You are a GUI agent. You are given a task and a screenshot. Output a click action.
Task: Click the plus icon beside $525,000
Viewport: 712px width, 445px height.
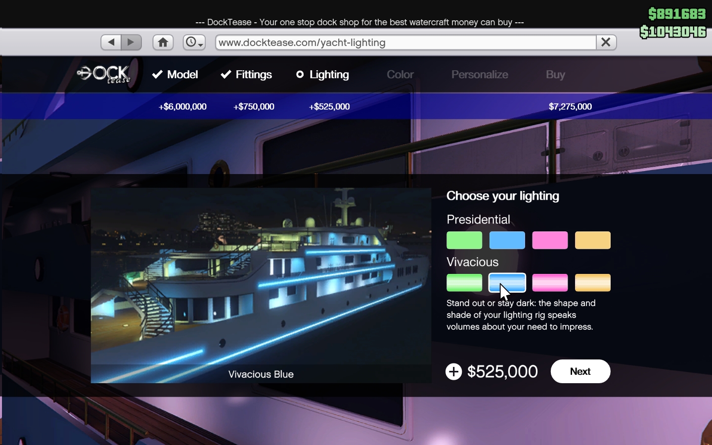[x=453, y=372]
